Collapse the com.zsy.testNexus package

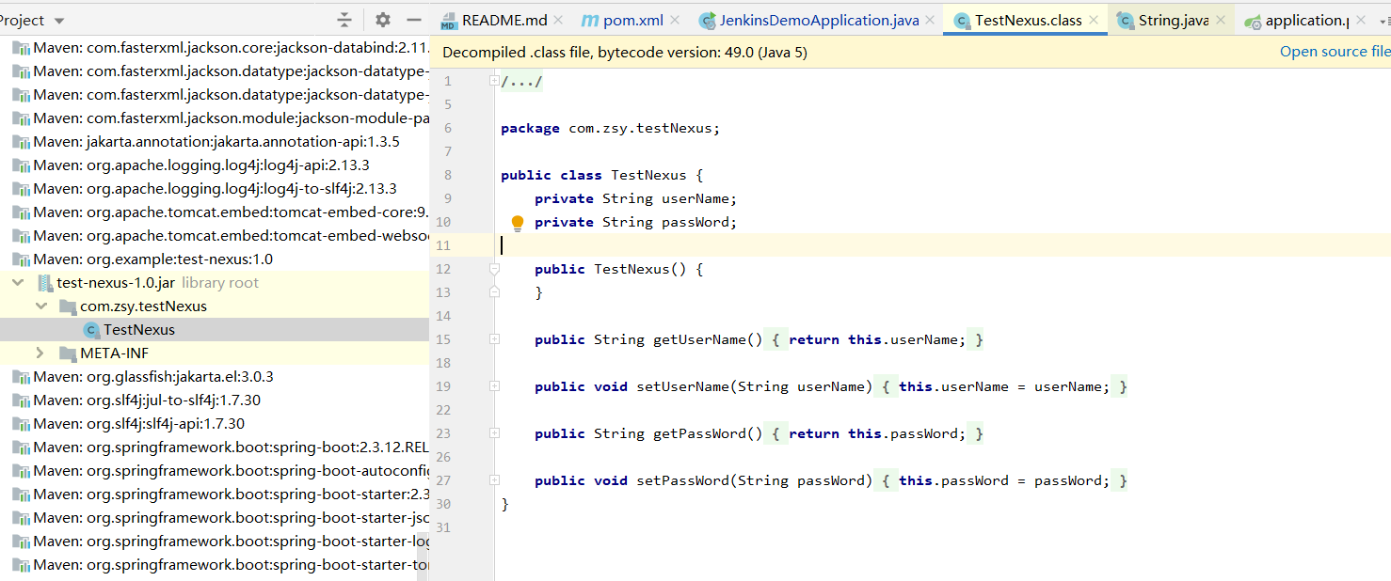[x=40, y=306]
